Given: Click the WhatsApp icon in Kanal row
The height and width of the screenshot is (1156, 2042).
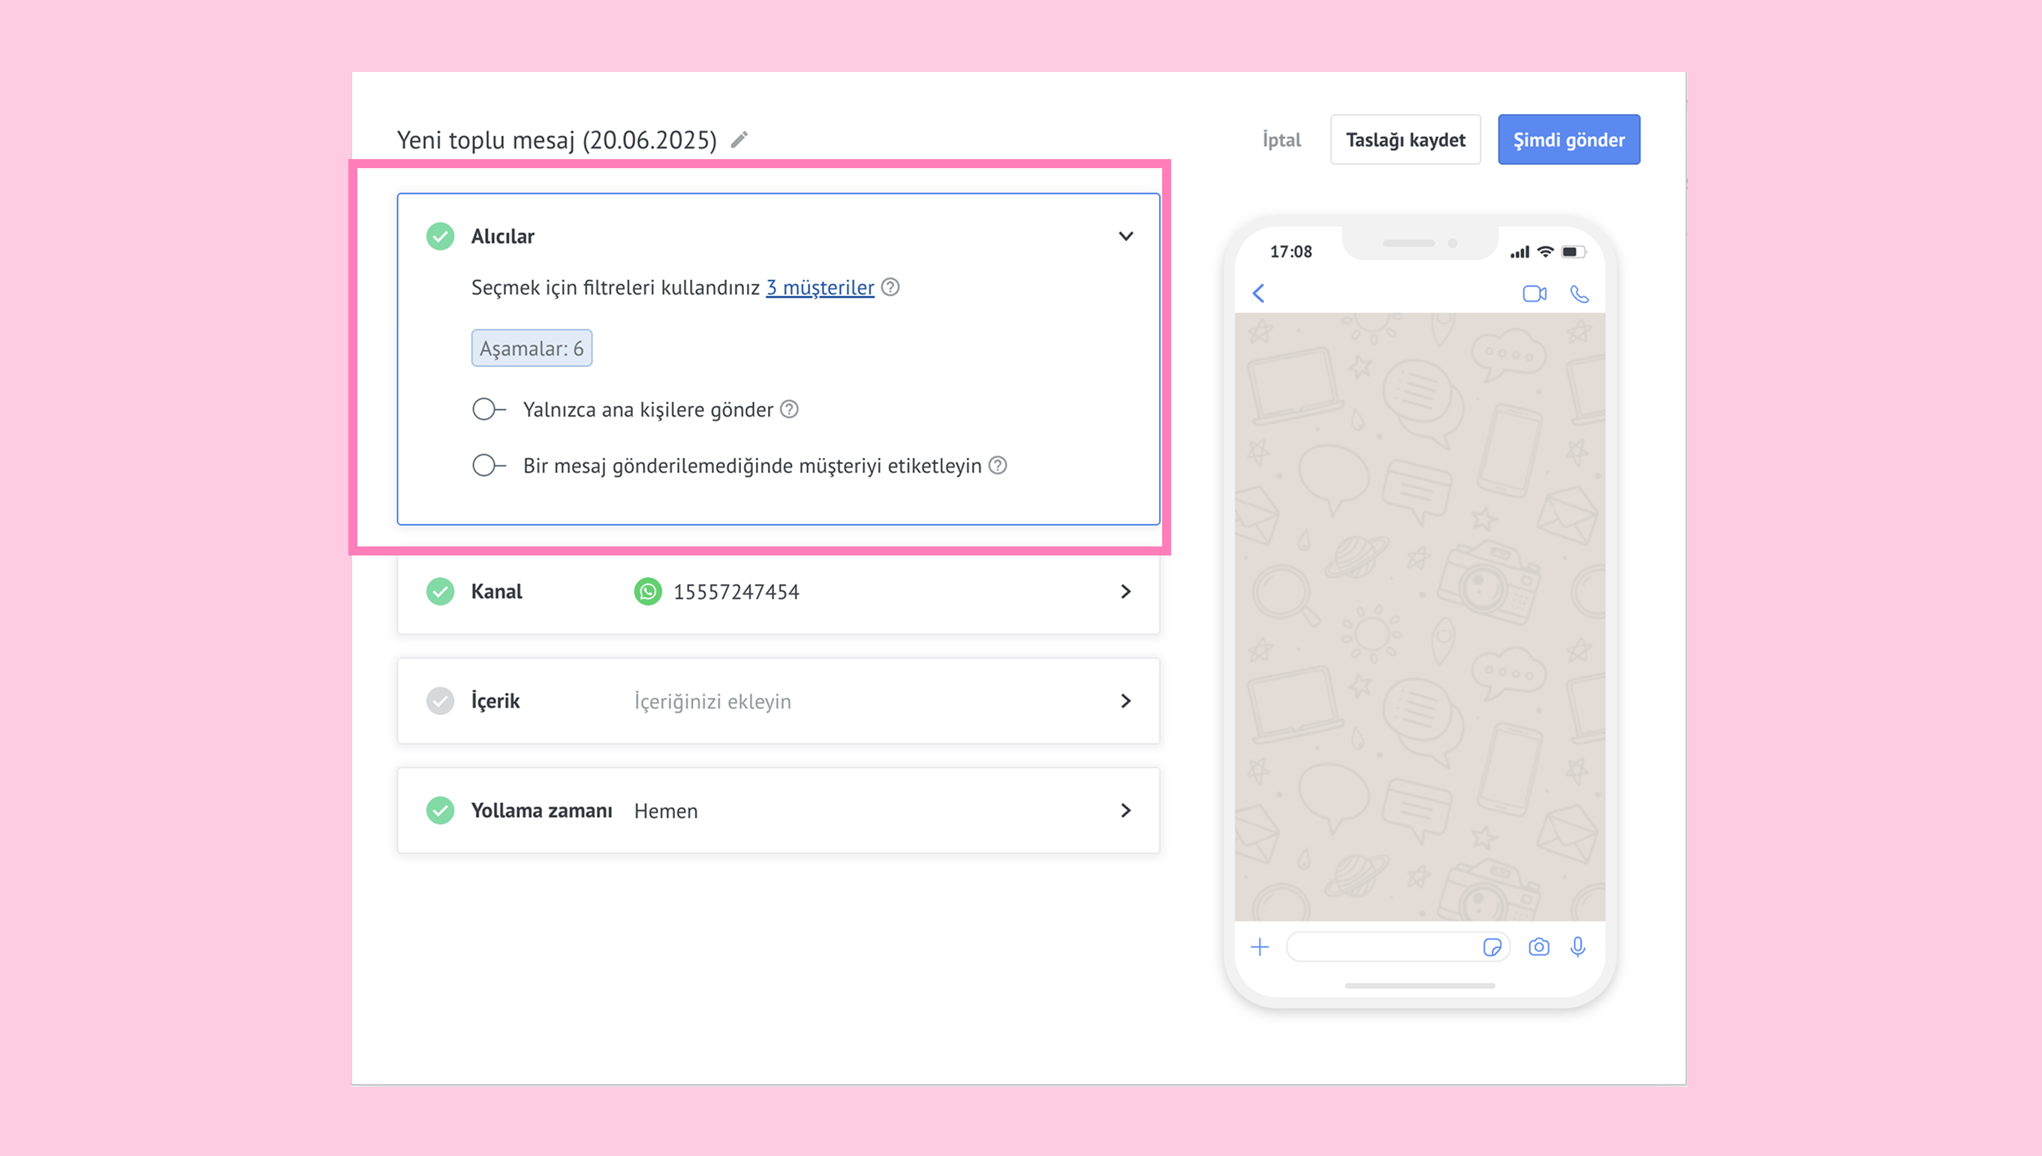Looking at the screenshot, I should (x=648, y=592).
